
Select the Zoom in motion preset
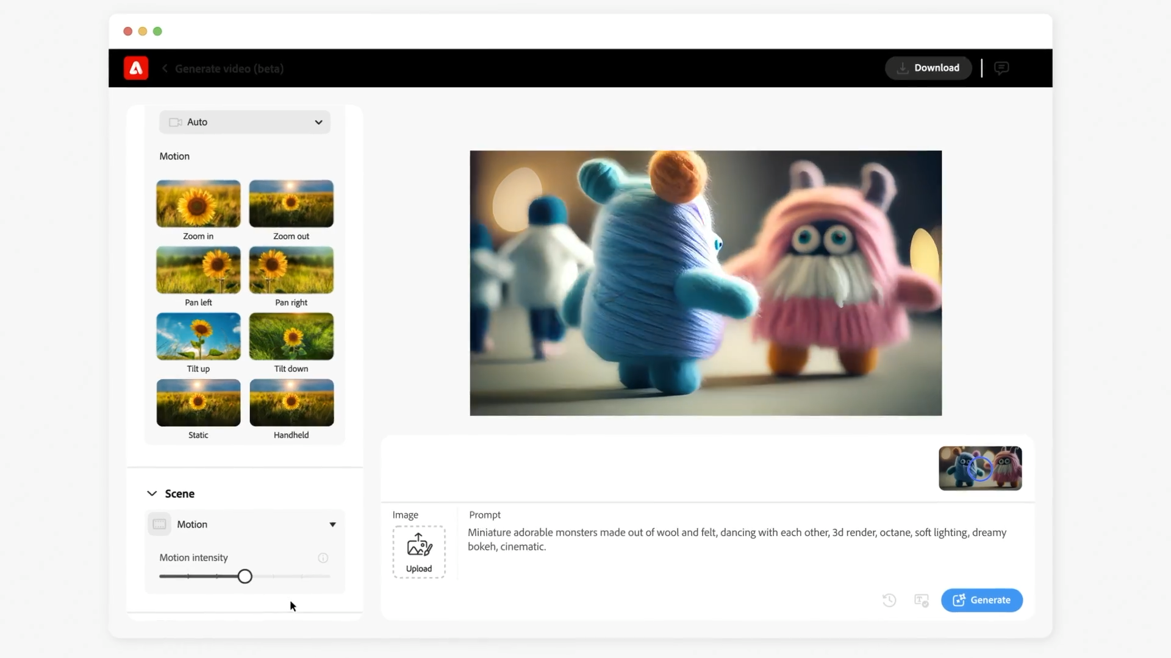point(198,203)
